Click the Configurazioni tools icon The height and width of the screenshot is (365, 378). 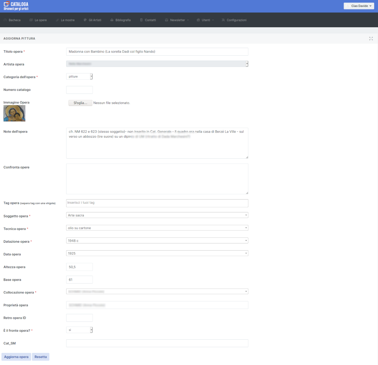pos(223,20)
